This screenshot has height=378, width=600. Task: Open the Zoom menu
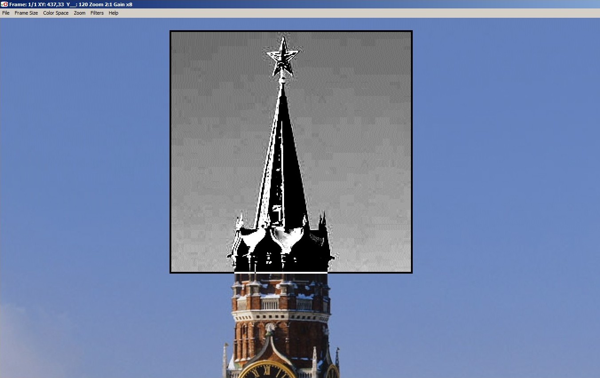[x=79, y=13]
